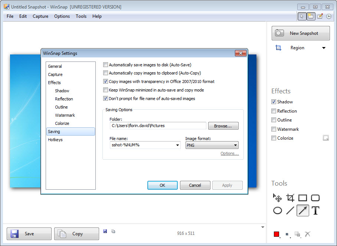
Task: Expand the File name combo box arrow
Action: coord(177,145)
